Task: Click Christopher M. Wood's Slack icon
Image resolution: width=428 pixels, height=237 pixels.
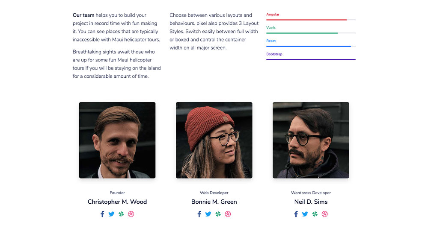Action: coord(121,214)
